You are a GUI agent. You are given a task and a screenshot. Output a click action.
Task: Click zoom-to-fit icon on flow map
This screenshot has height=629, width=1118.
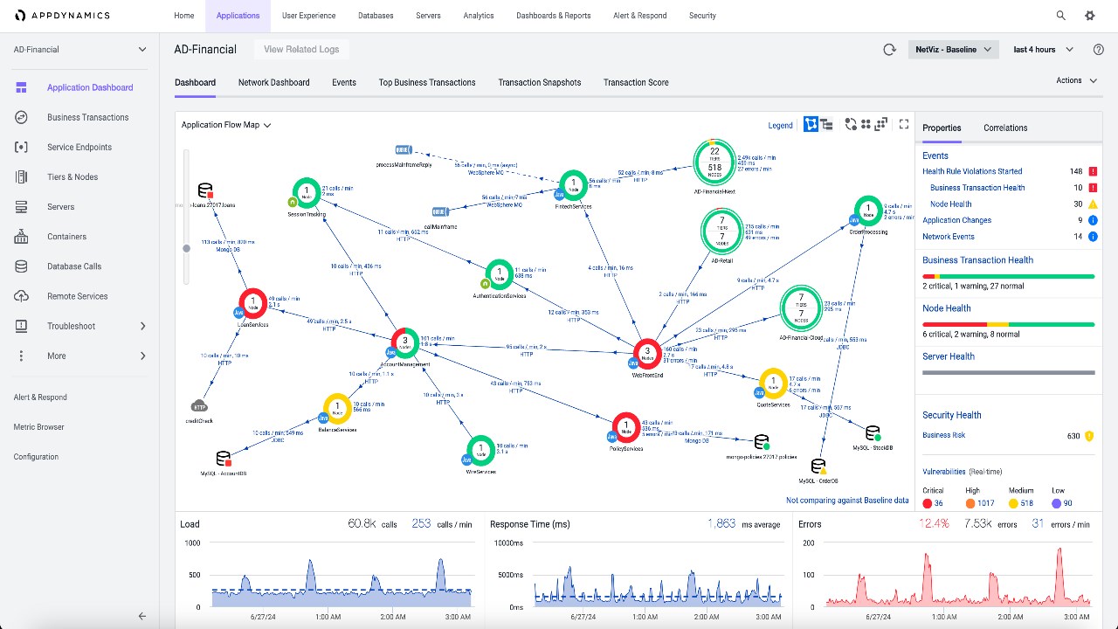880,125
